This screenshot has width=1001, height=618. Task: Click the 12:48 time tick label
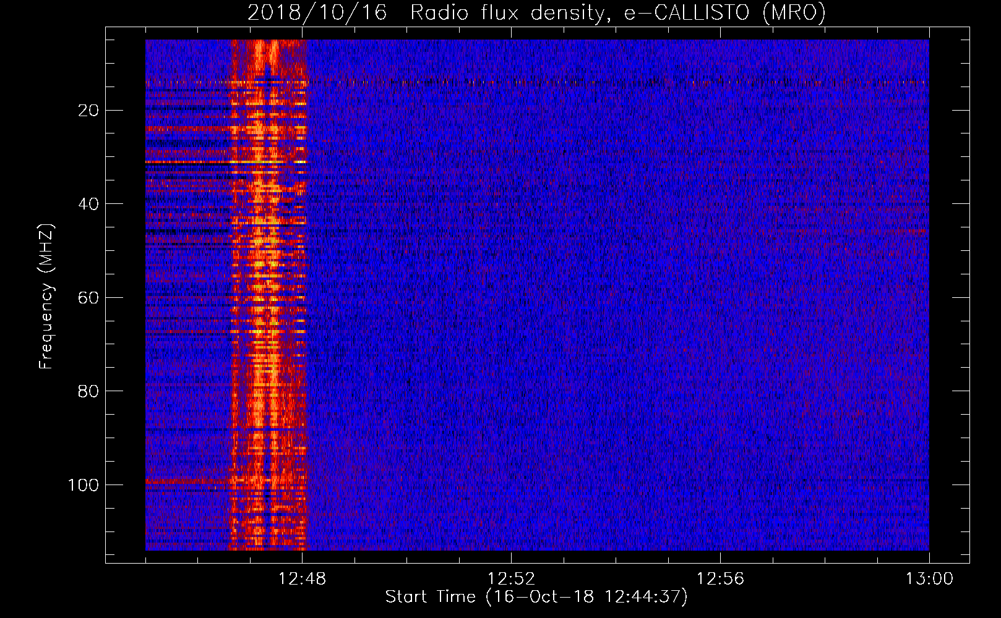(302, 579)
